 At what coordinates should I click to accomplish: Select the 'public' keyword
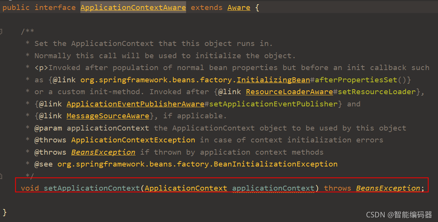(x=16, y=8)
